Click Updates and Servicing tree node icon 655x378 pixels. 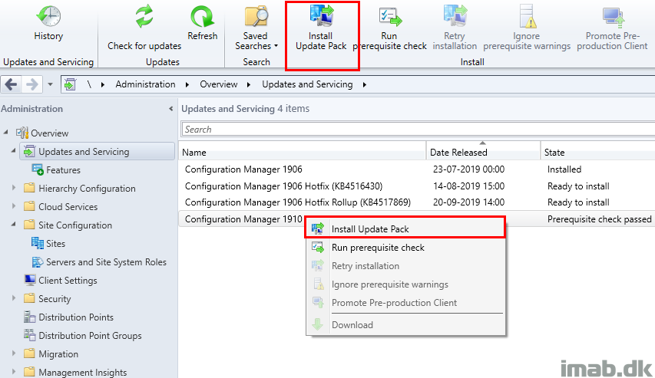tap(29, 152)
